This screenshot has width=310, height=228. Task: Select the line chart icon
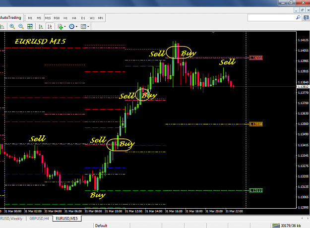(x=2, y=26)
